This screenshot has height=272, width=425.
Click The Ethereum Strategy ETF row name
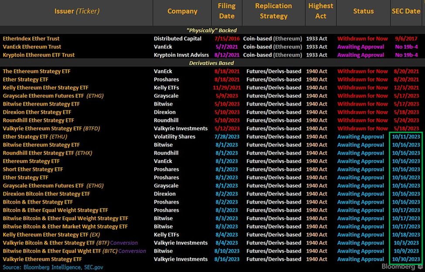point(36,71)
